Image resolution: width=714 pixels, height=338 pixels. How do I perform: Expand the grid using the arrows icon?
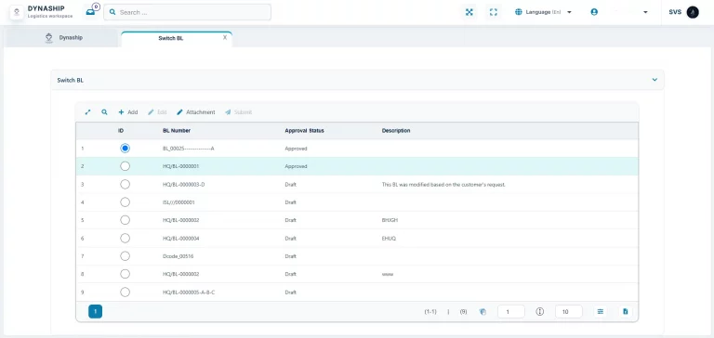(x=88, y=112)
